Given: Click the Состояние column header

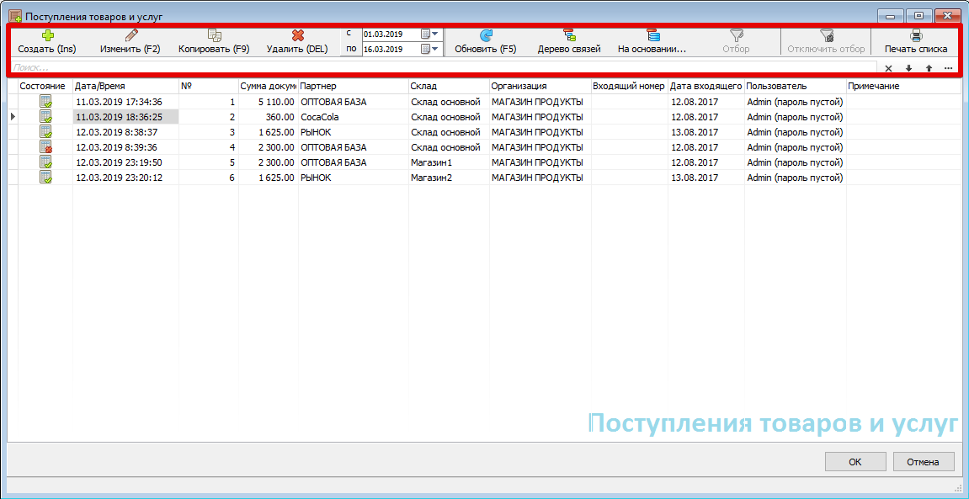Looking at the screenshot, I should point(45,87).
